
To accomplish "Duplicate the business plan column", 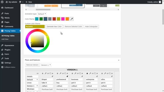I will point(80,73).
